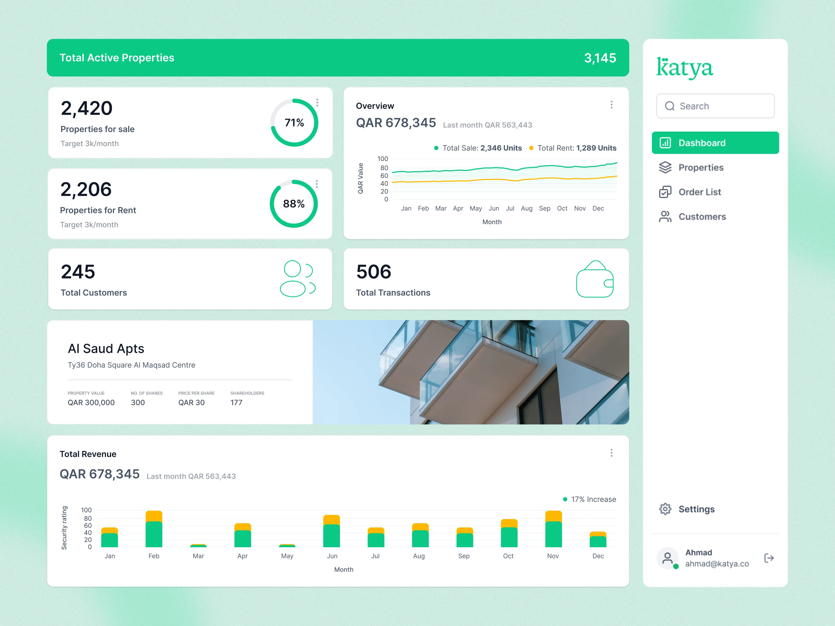Screen dimensions: 835x626
Task: Go to Properties in the sidebar
Action: tap(715, 167)
